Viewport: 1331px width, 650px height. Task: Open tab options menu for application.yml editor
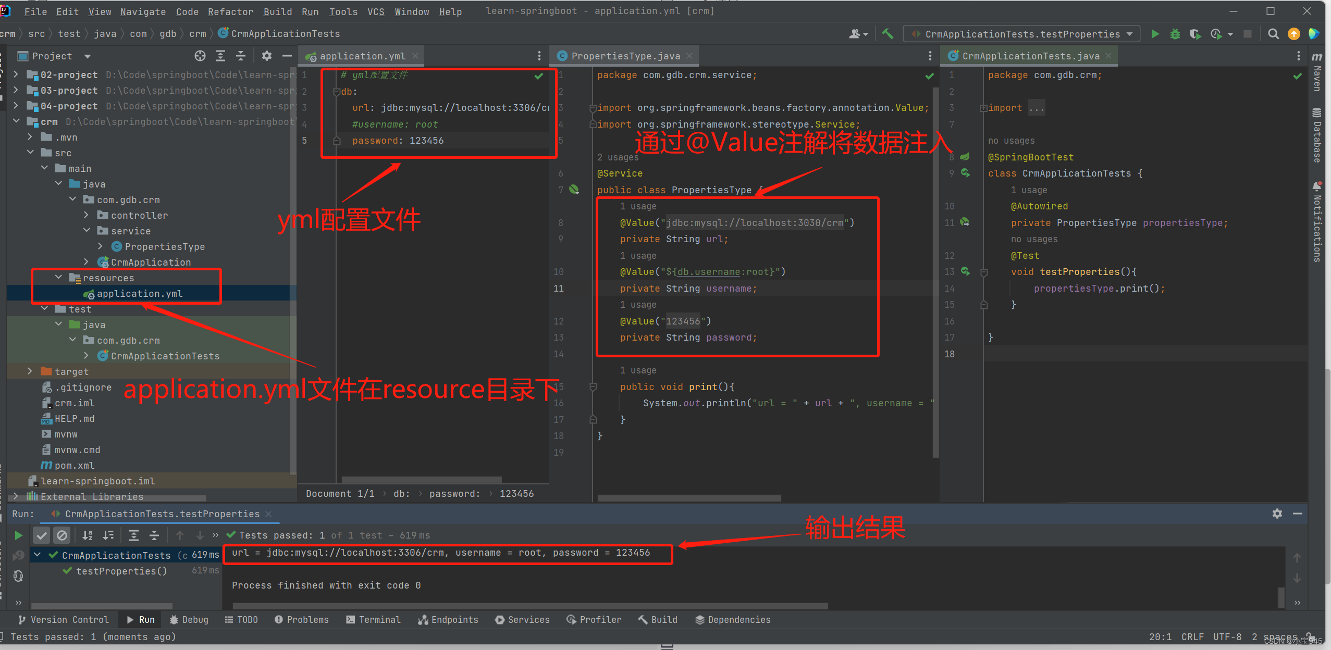[539, 56]
